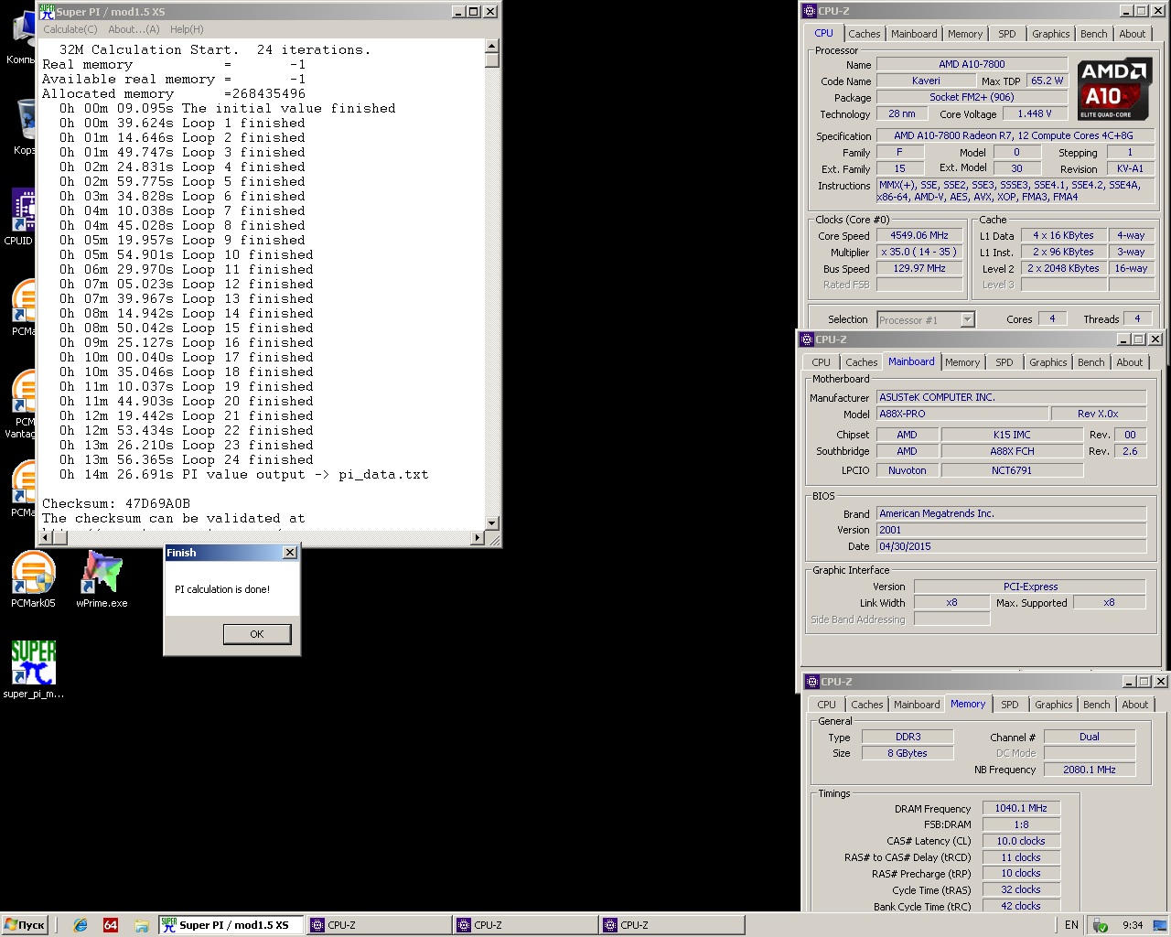Click the Checksum: 47D69A0B line
The height and width of the screenshot is (937, 1171).
point(116,503)
